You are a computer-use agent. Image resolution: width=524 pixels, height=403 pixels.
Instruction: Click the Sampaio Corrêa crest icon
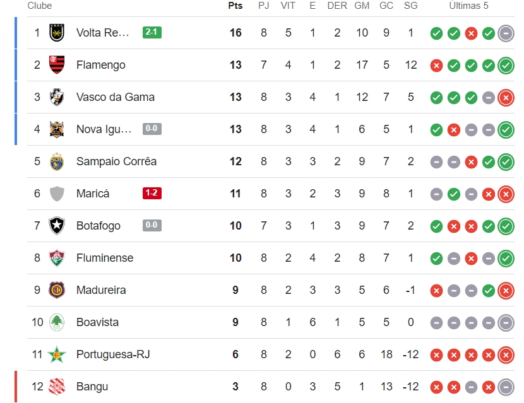57,161
